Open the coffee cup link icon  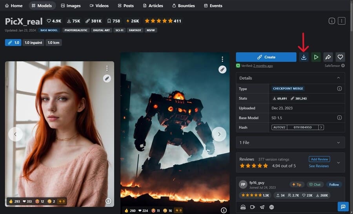[253, 207]
